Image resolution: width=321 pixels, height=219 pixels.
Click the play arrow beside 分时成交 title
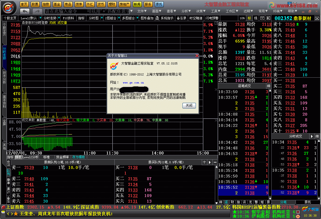click(x=312, y=136)
